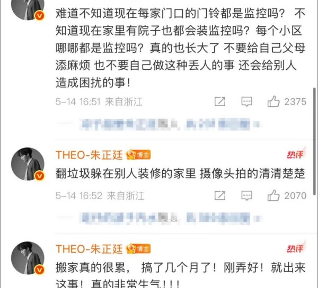Tap the 5-14 16:51 timestamp line
This screenshot has height=288, width=318.
(99, 101)
